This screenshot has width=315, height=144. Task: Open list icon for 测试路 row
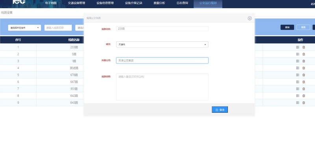pyautogui.click(x=298, y=68)
